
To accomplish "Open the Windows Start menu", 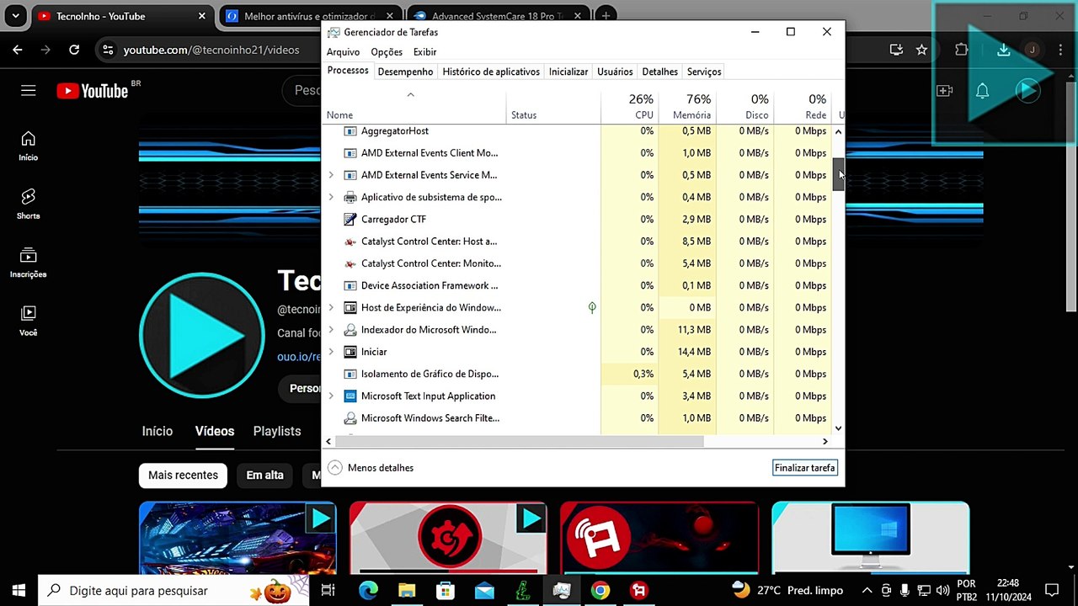I will pos(19,591).
